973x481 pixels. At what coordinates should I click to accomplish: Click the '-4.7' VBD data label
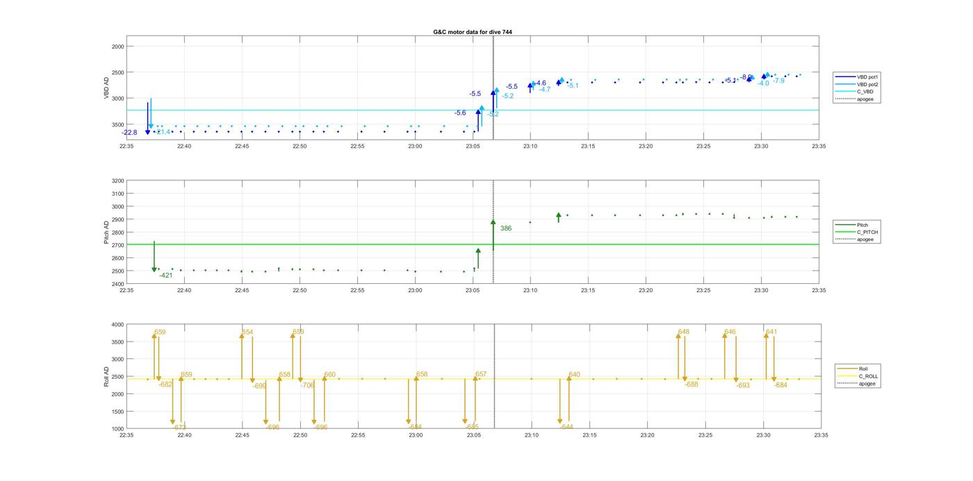pyautogui.click(x=545, y=90)
